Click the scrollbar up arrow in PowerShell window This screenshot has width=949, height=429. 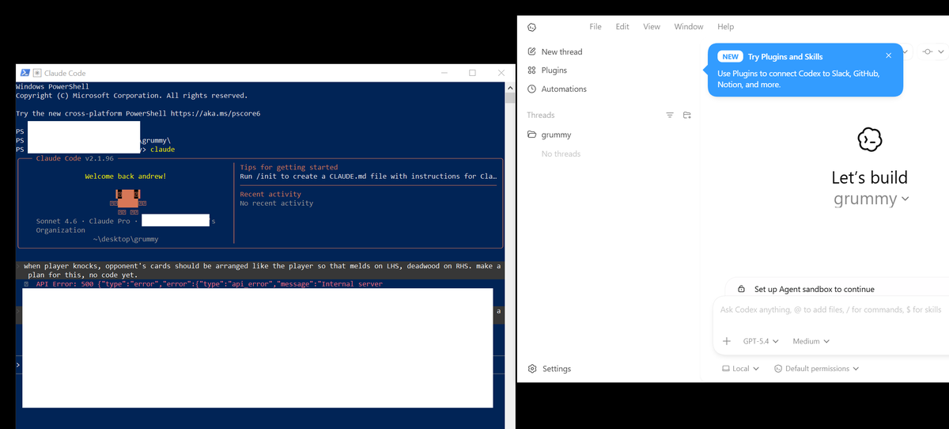510,87
